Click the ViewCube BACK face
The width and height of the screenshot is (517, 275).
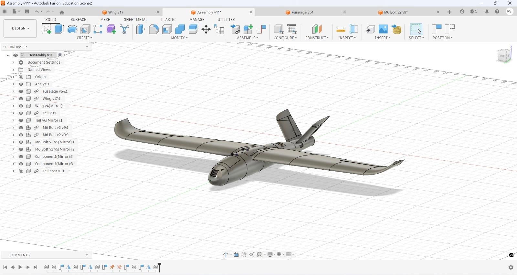pos(502,56)
